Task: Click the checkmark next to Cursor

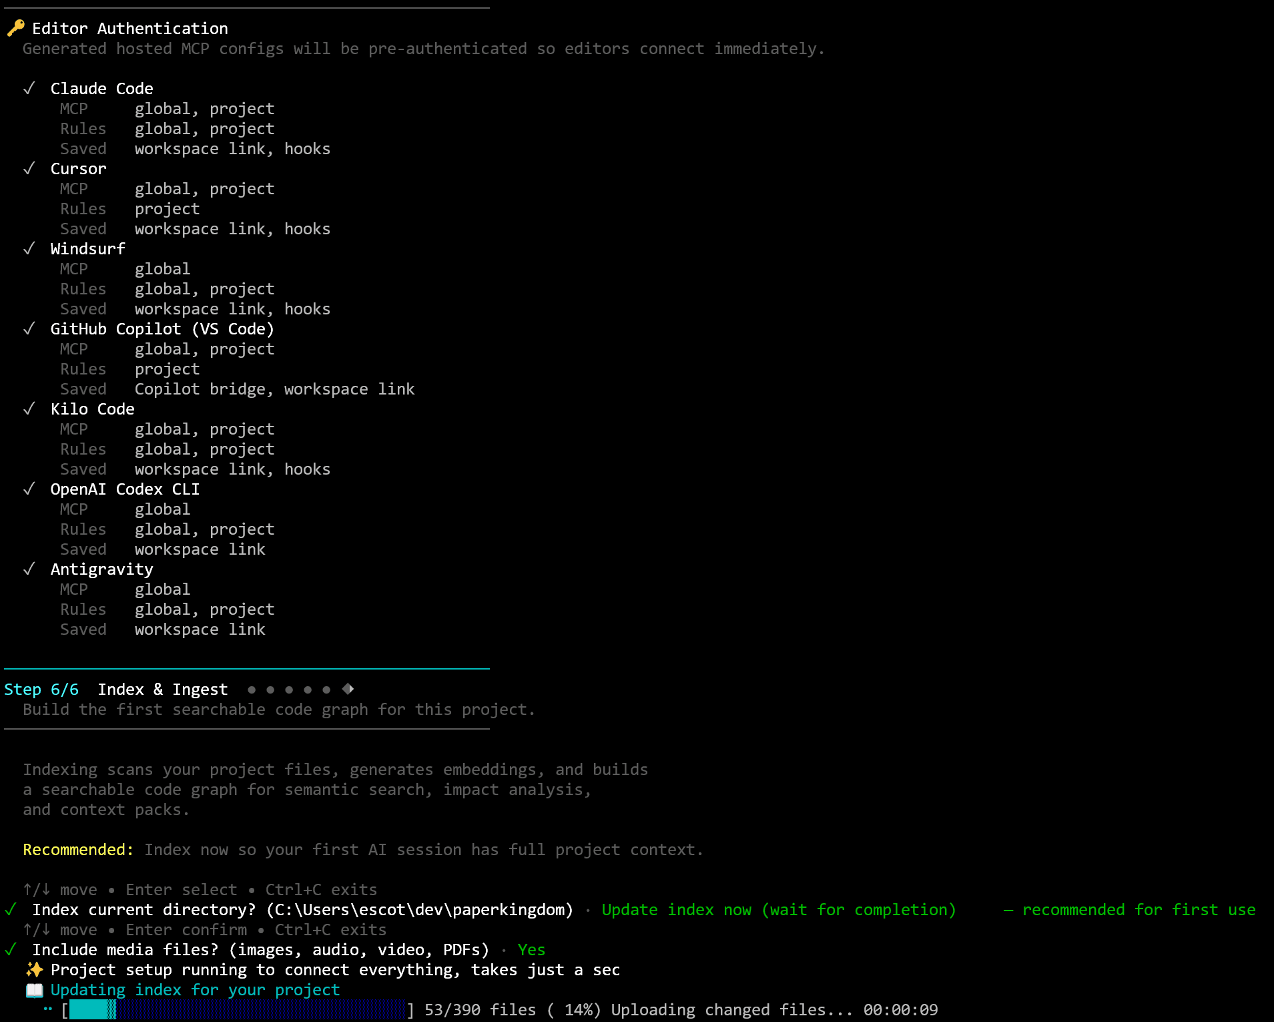Action: click(x=29, y=168)
